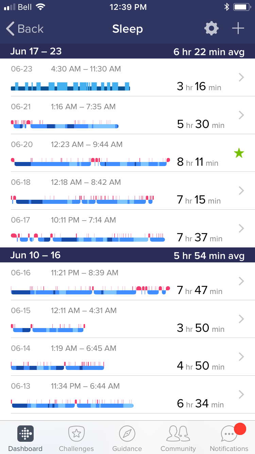
Task: Tap the Bluetooth icon in status bar
Action: click(227, 7)
